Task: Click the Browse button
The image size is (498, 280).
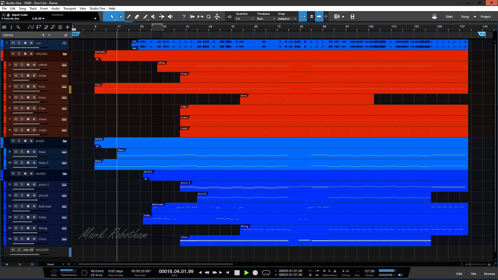Action: tap(489, 274)
